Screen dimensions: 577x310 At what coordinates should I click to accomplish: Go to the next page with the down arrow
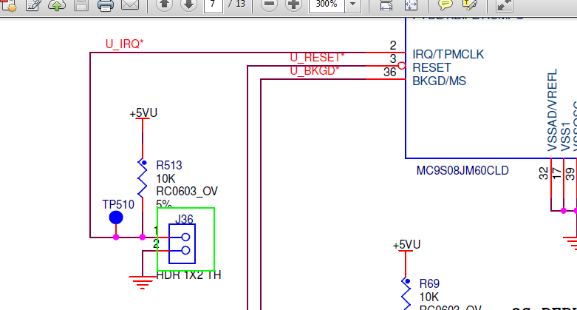(x=188, y=4)
